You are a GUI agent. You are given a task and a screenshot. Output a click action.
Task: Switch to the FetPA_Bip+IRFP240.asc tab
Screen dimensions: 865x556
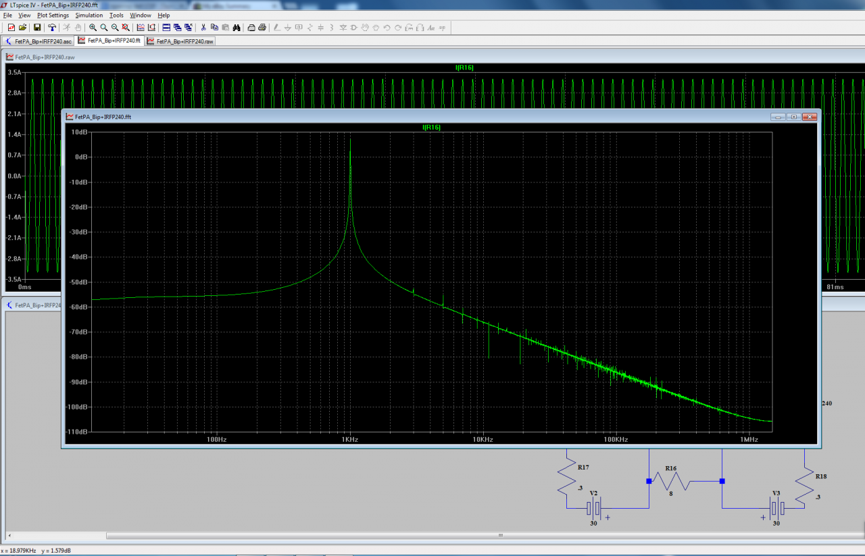[39, 41]
